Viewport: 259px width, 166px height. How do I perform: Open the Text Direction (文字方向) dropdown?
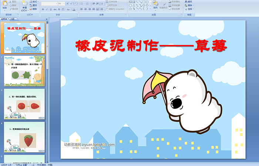(x=112, y=1)
